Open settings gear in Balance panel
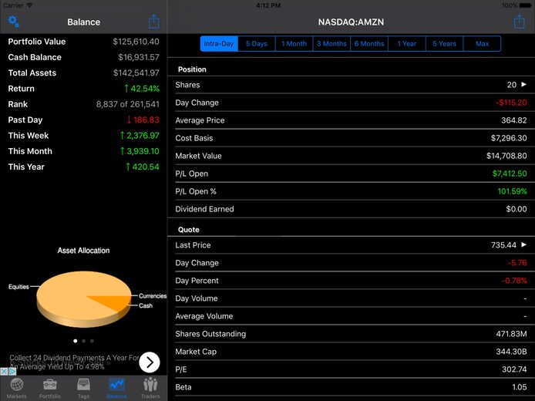Image resolution: width=535 pixels, height=401 pixels. pyautogui.click(x=14, y=22)
